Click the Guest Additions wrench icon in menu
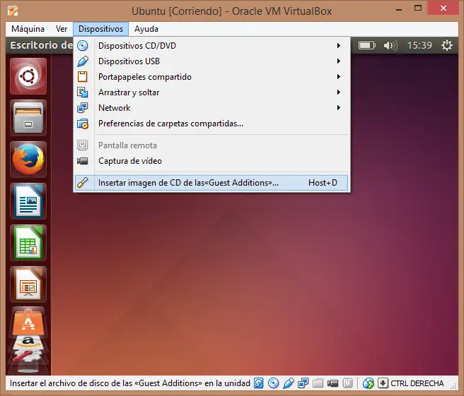Viewport: 464px width, 396px height. tap(83, 183)
